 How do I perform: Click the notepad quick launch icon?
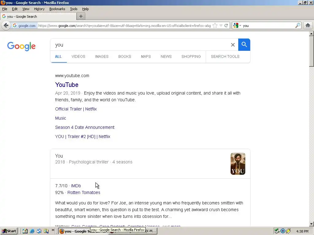point(25,231)
